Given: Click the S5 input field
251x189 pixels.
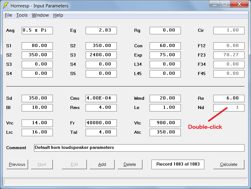Looking at the screenshot, I should click(101, 74).
